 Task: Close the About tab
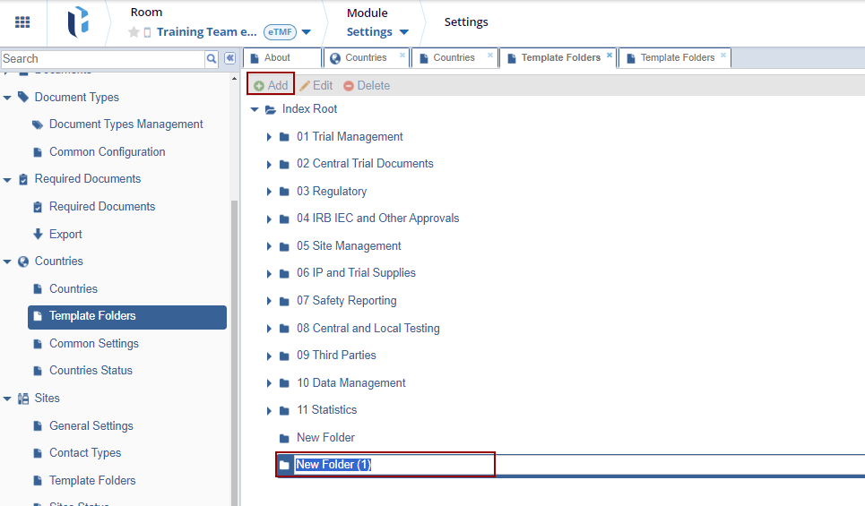tap(315, 56)
